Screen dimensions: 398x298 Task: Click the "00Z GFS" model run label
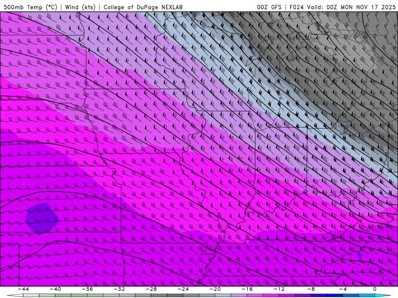(x=269, y=7)
